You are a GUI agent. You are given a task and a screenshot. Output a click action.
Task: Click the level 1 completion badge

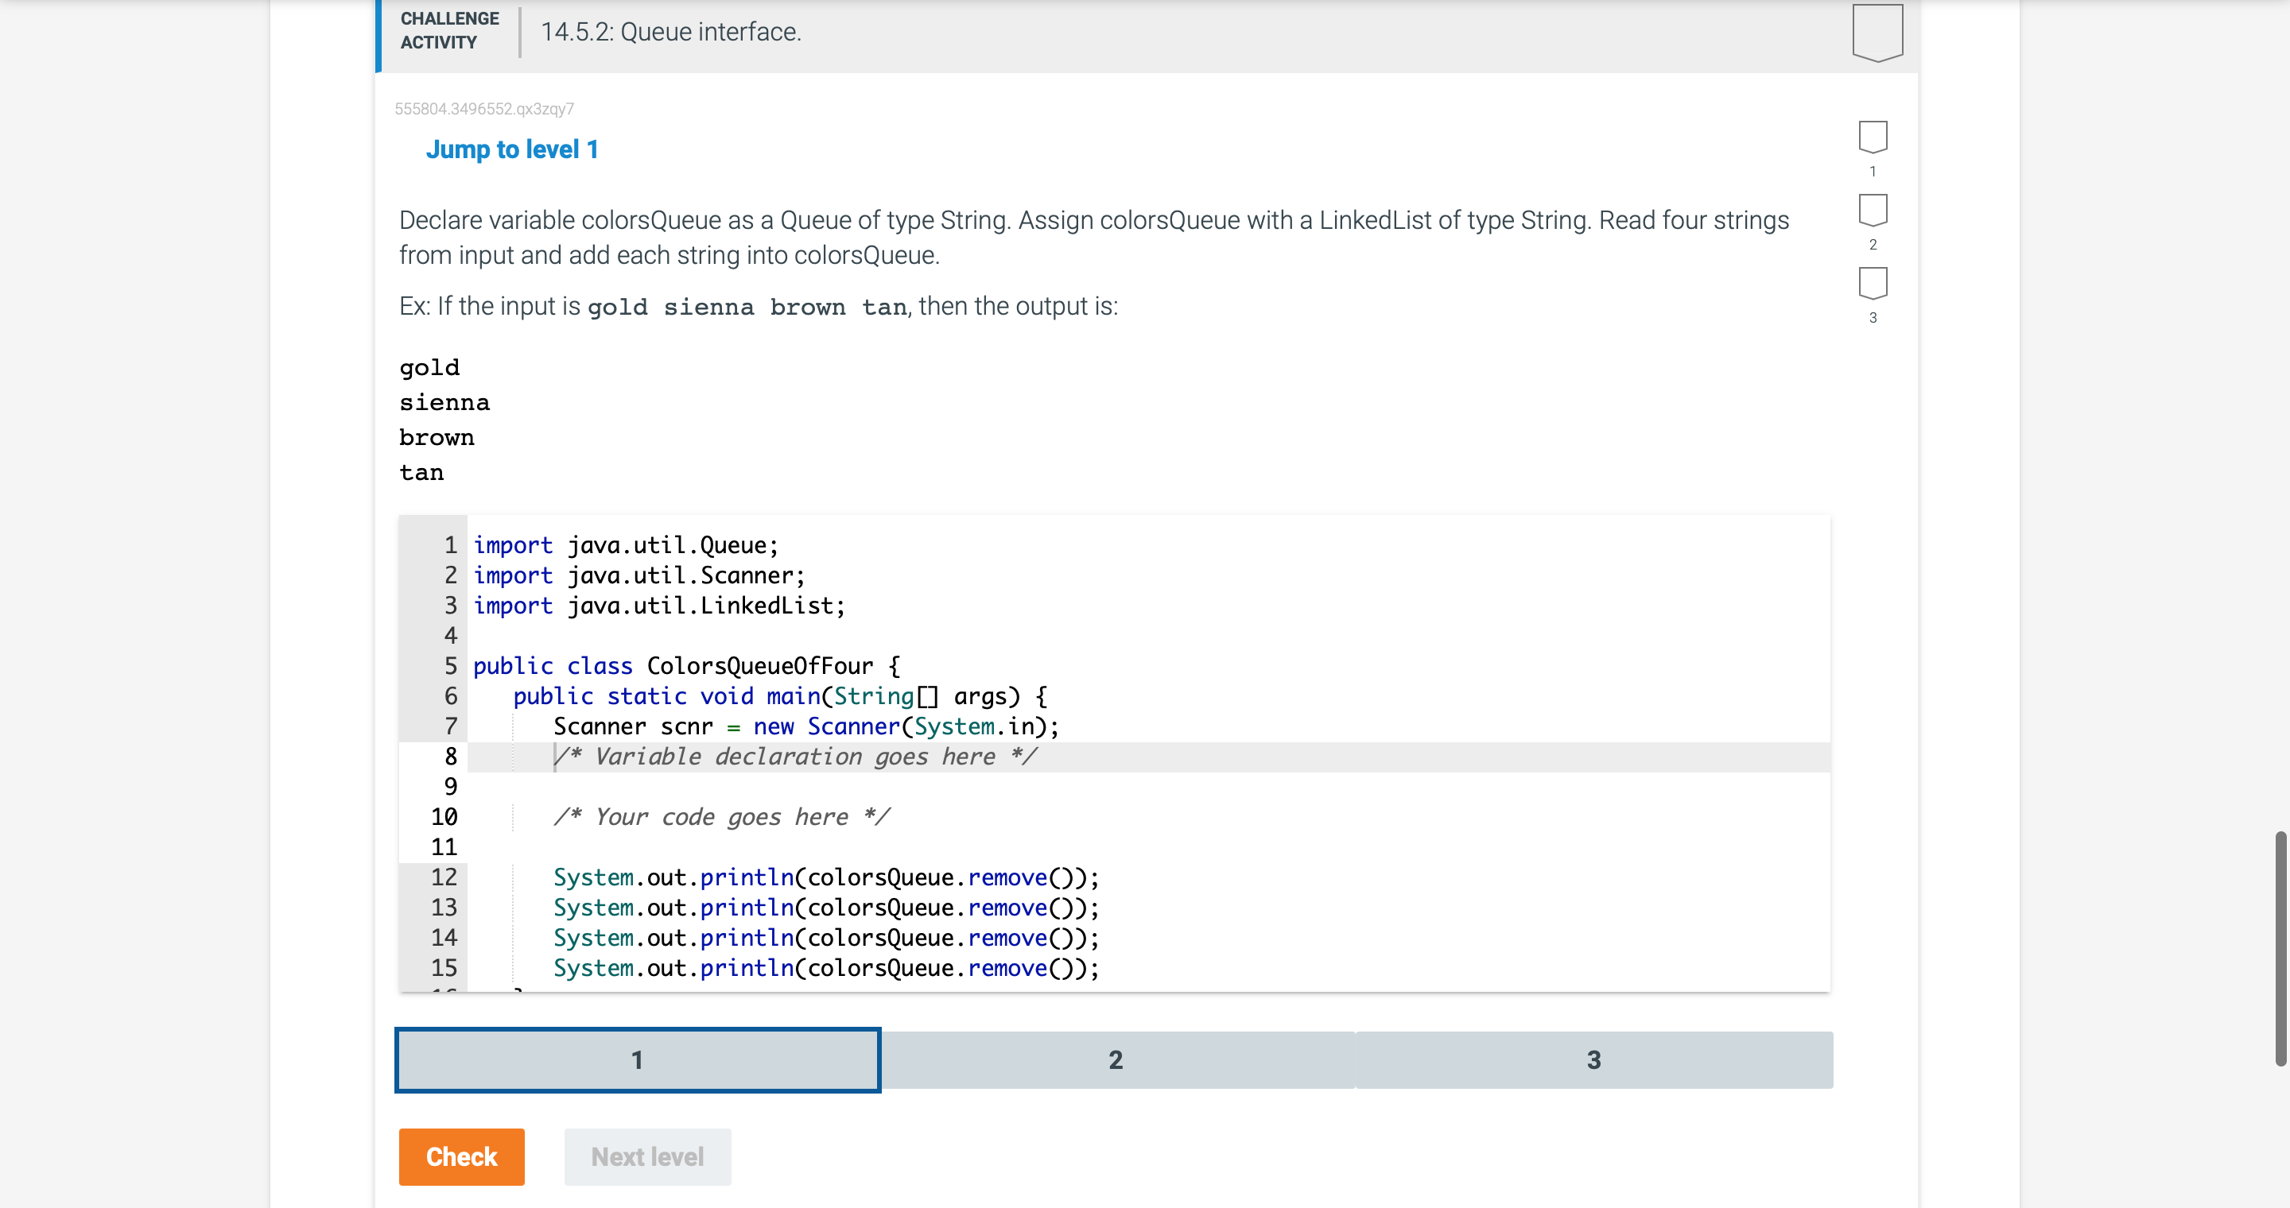pos(1873,137)
